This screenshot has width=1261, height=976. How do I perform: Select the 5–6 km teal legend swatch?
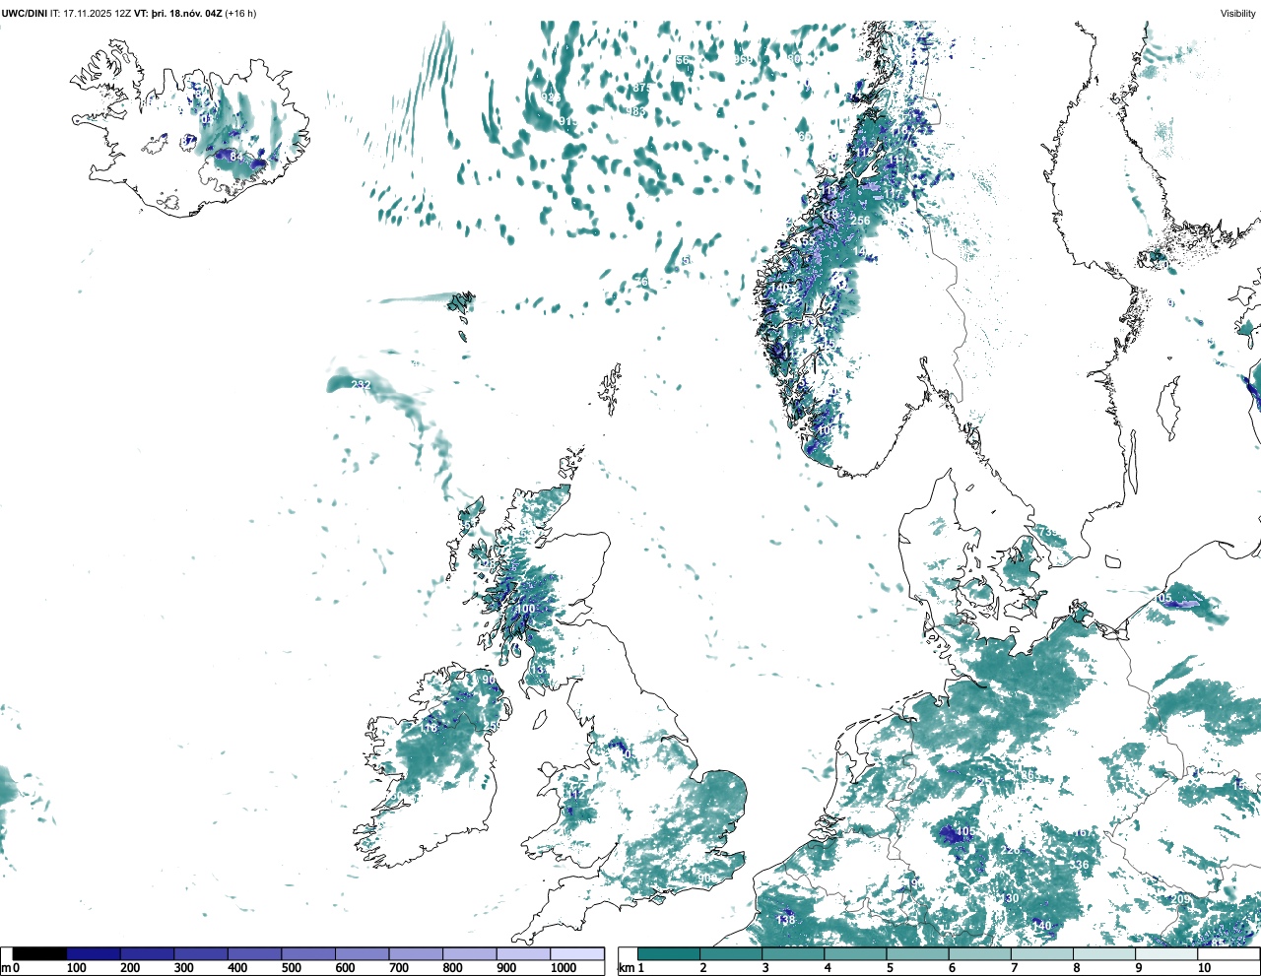[x=918, y=953]
